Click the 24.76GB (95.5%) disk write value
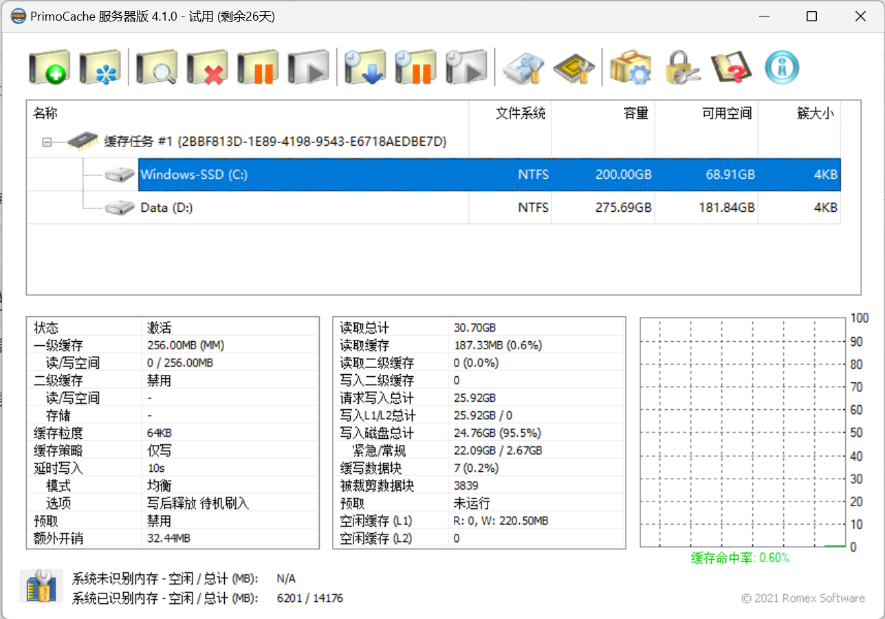Screen dimensions: 885x619 click(x=497, y=433)
